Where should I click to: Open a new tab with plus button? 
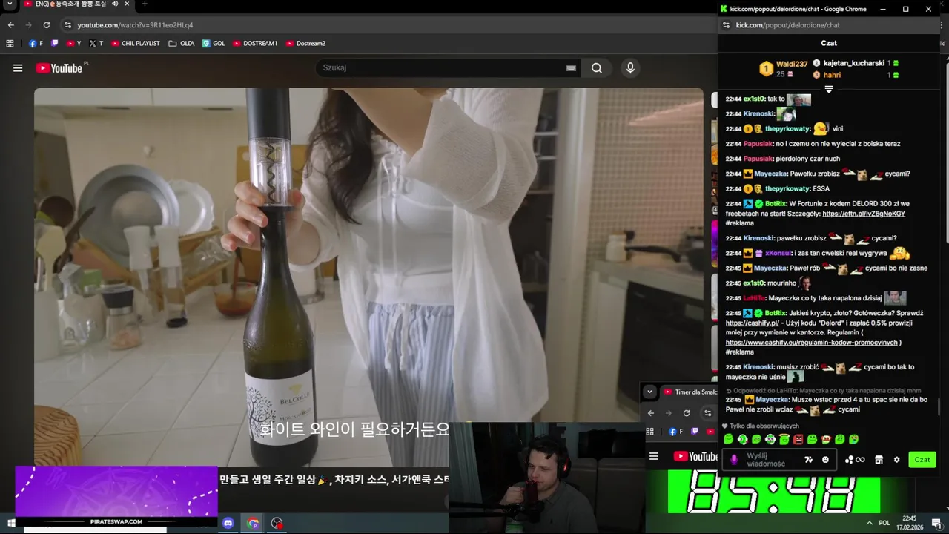click(x=145, y=4)
